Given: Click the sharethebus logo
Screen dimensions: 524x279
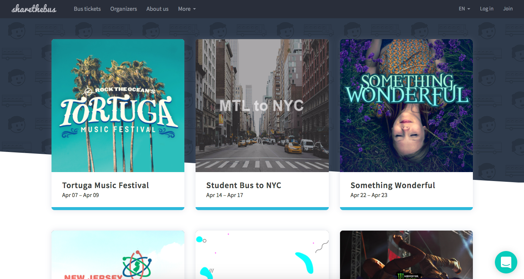Looking at the screenshot, I should [x=34, y=9].
